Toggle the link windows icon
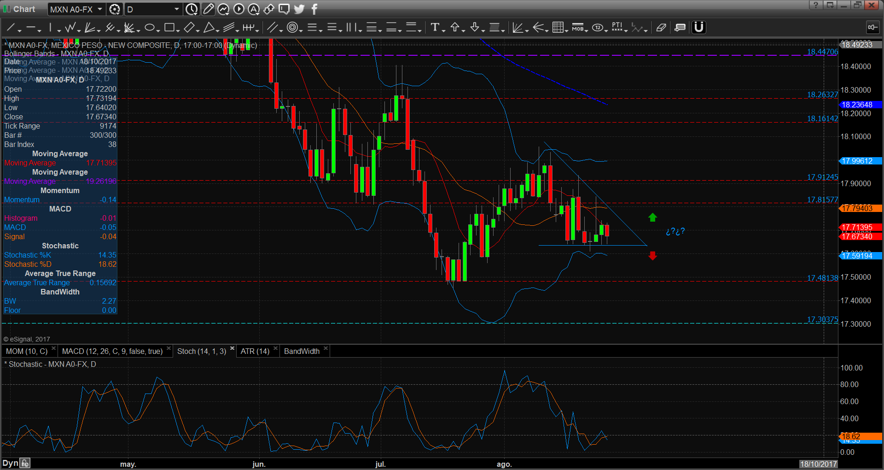Screen dimensions: 884x470 tap(872, 28)
